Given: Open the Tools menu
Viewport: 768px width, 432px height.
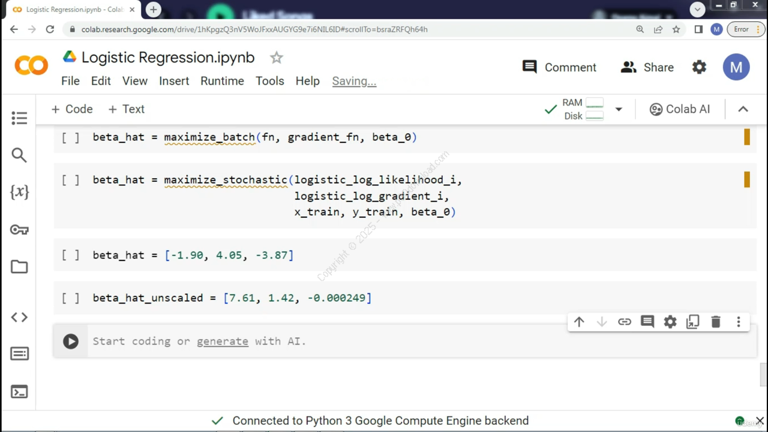Looking at the screenshot, I should click(270, 81).
